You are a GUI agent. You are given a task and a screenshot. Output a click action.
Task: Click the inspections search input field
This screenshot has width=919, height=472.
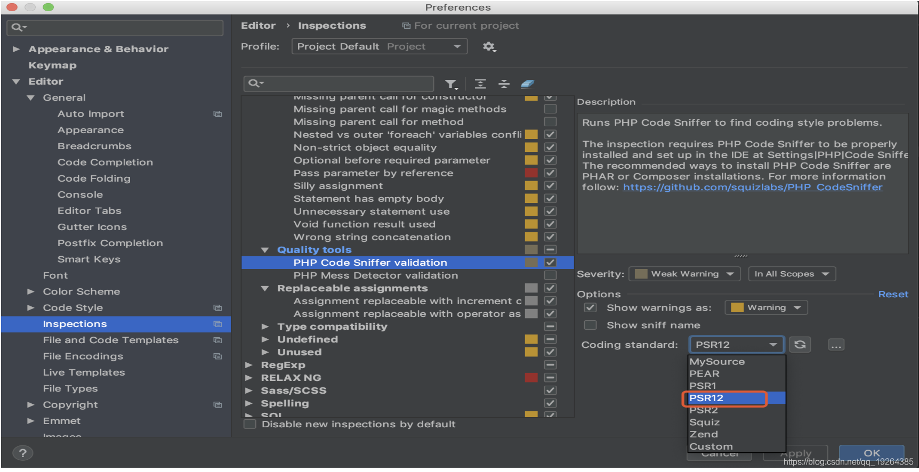(x=339, y=84)
